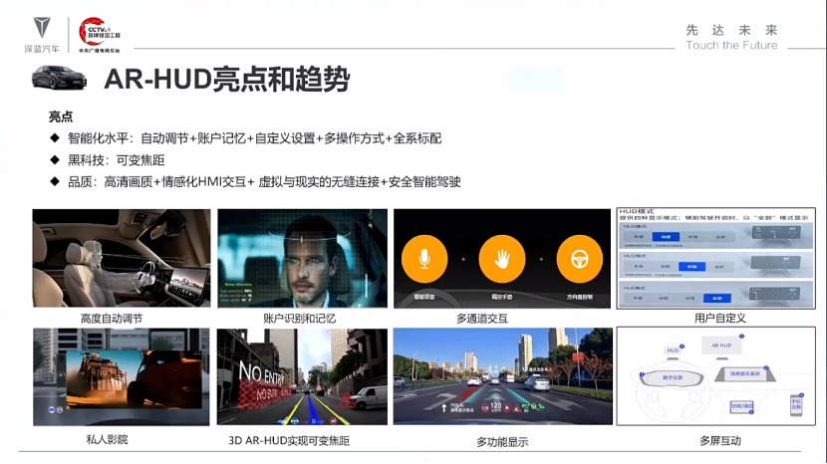This screenshot has width=827, height=464.
Task: Click the caption 多通道交互
Action: pos(482,319)
